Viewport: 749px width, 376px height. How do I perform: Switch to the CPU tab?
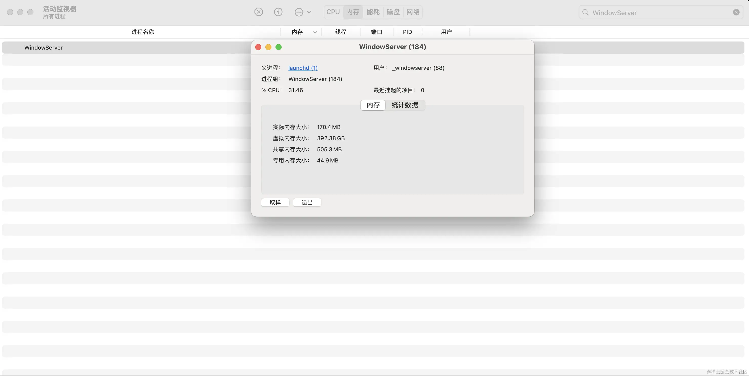pos(333,12)
